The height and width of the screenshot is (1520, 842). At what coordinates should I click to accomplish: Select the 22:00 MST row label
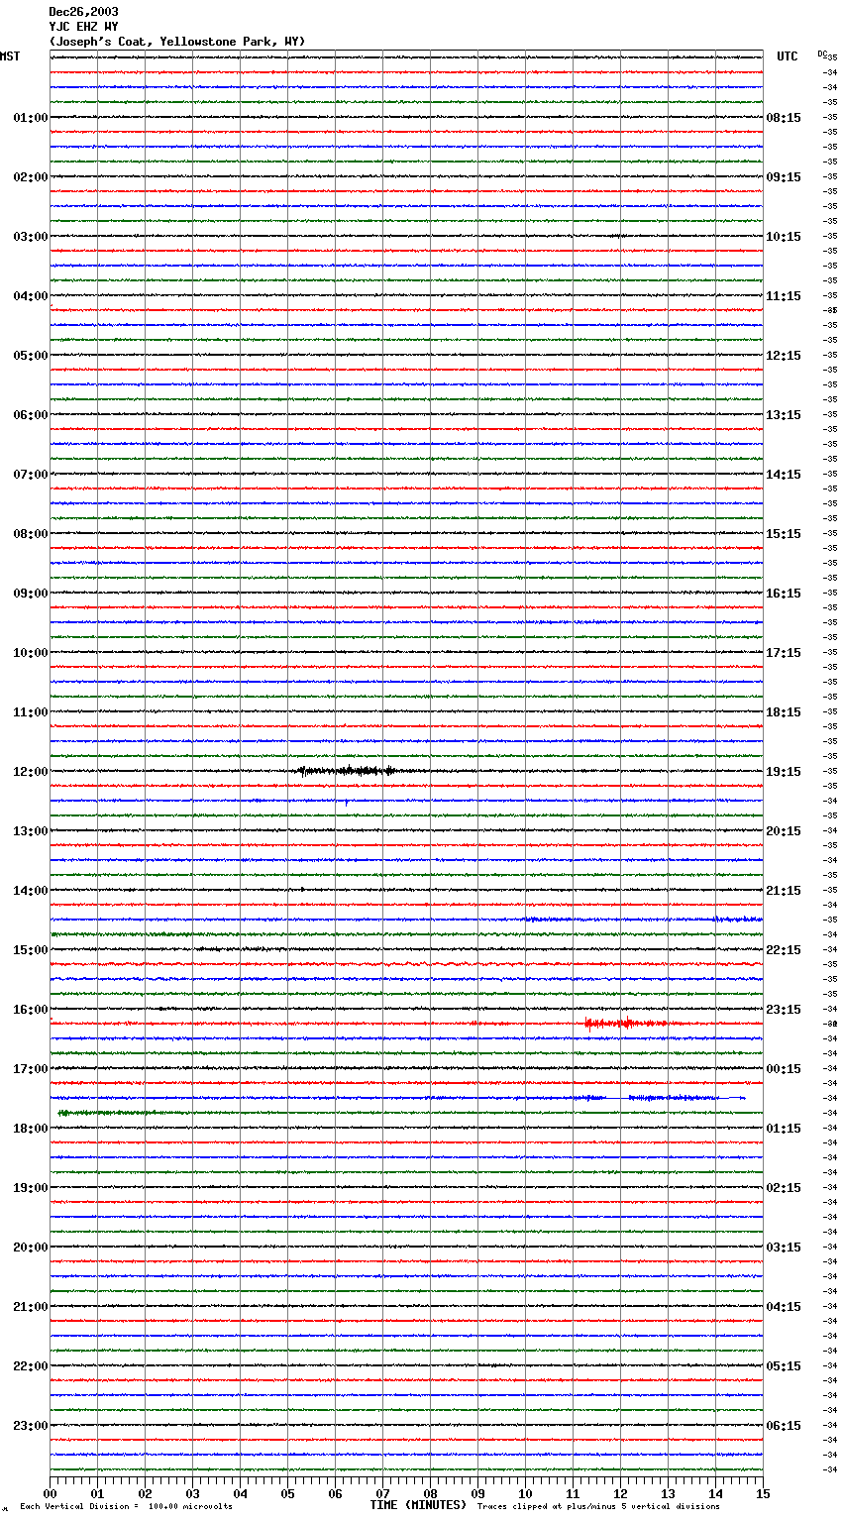pos(31,1366)
